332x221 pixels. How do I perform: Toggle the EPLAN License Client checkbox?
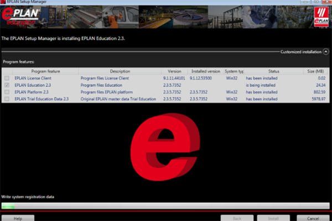pos(7,79)
